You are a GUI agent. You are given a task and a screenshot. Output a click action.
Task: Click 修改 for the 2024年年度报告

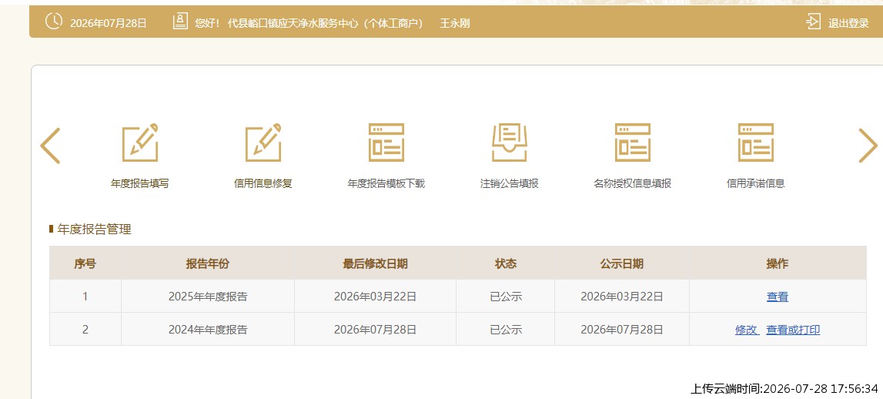click(x=746, y=330)
